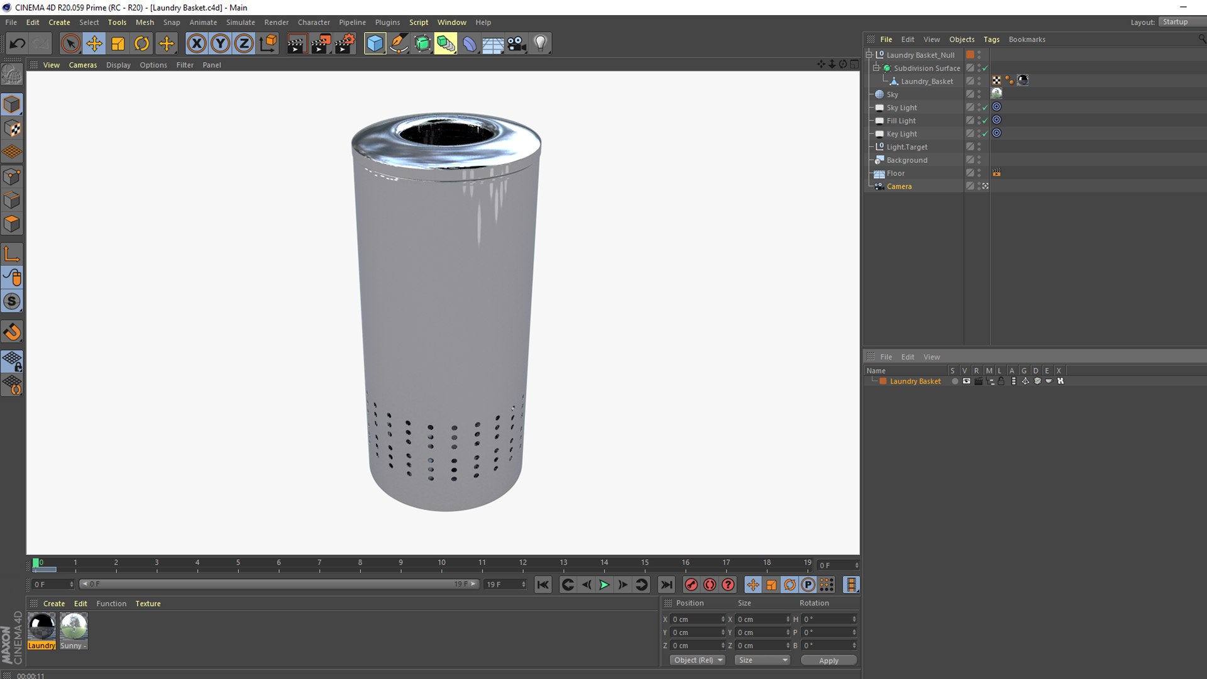Render the active view
1207x679 pixels.
[296, 43]
